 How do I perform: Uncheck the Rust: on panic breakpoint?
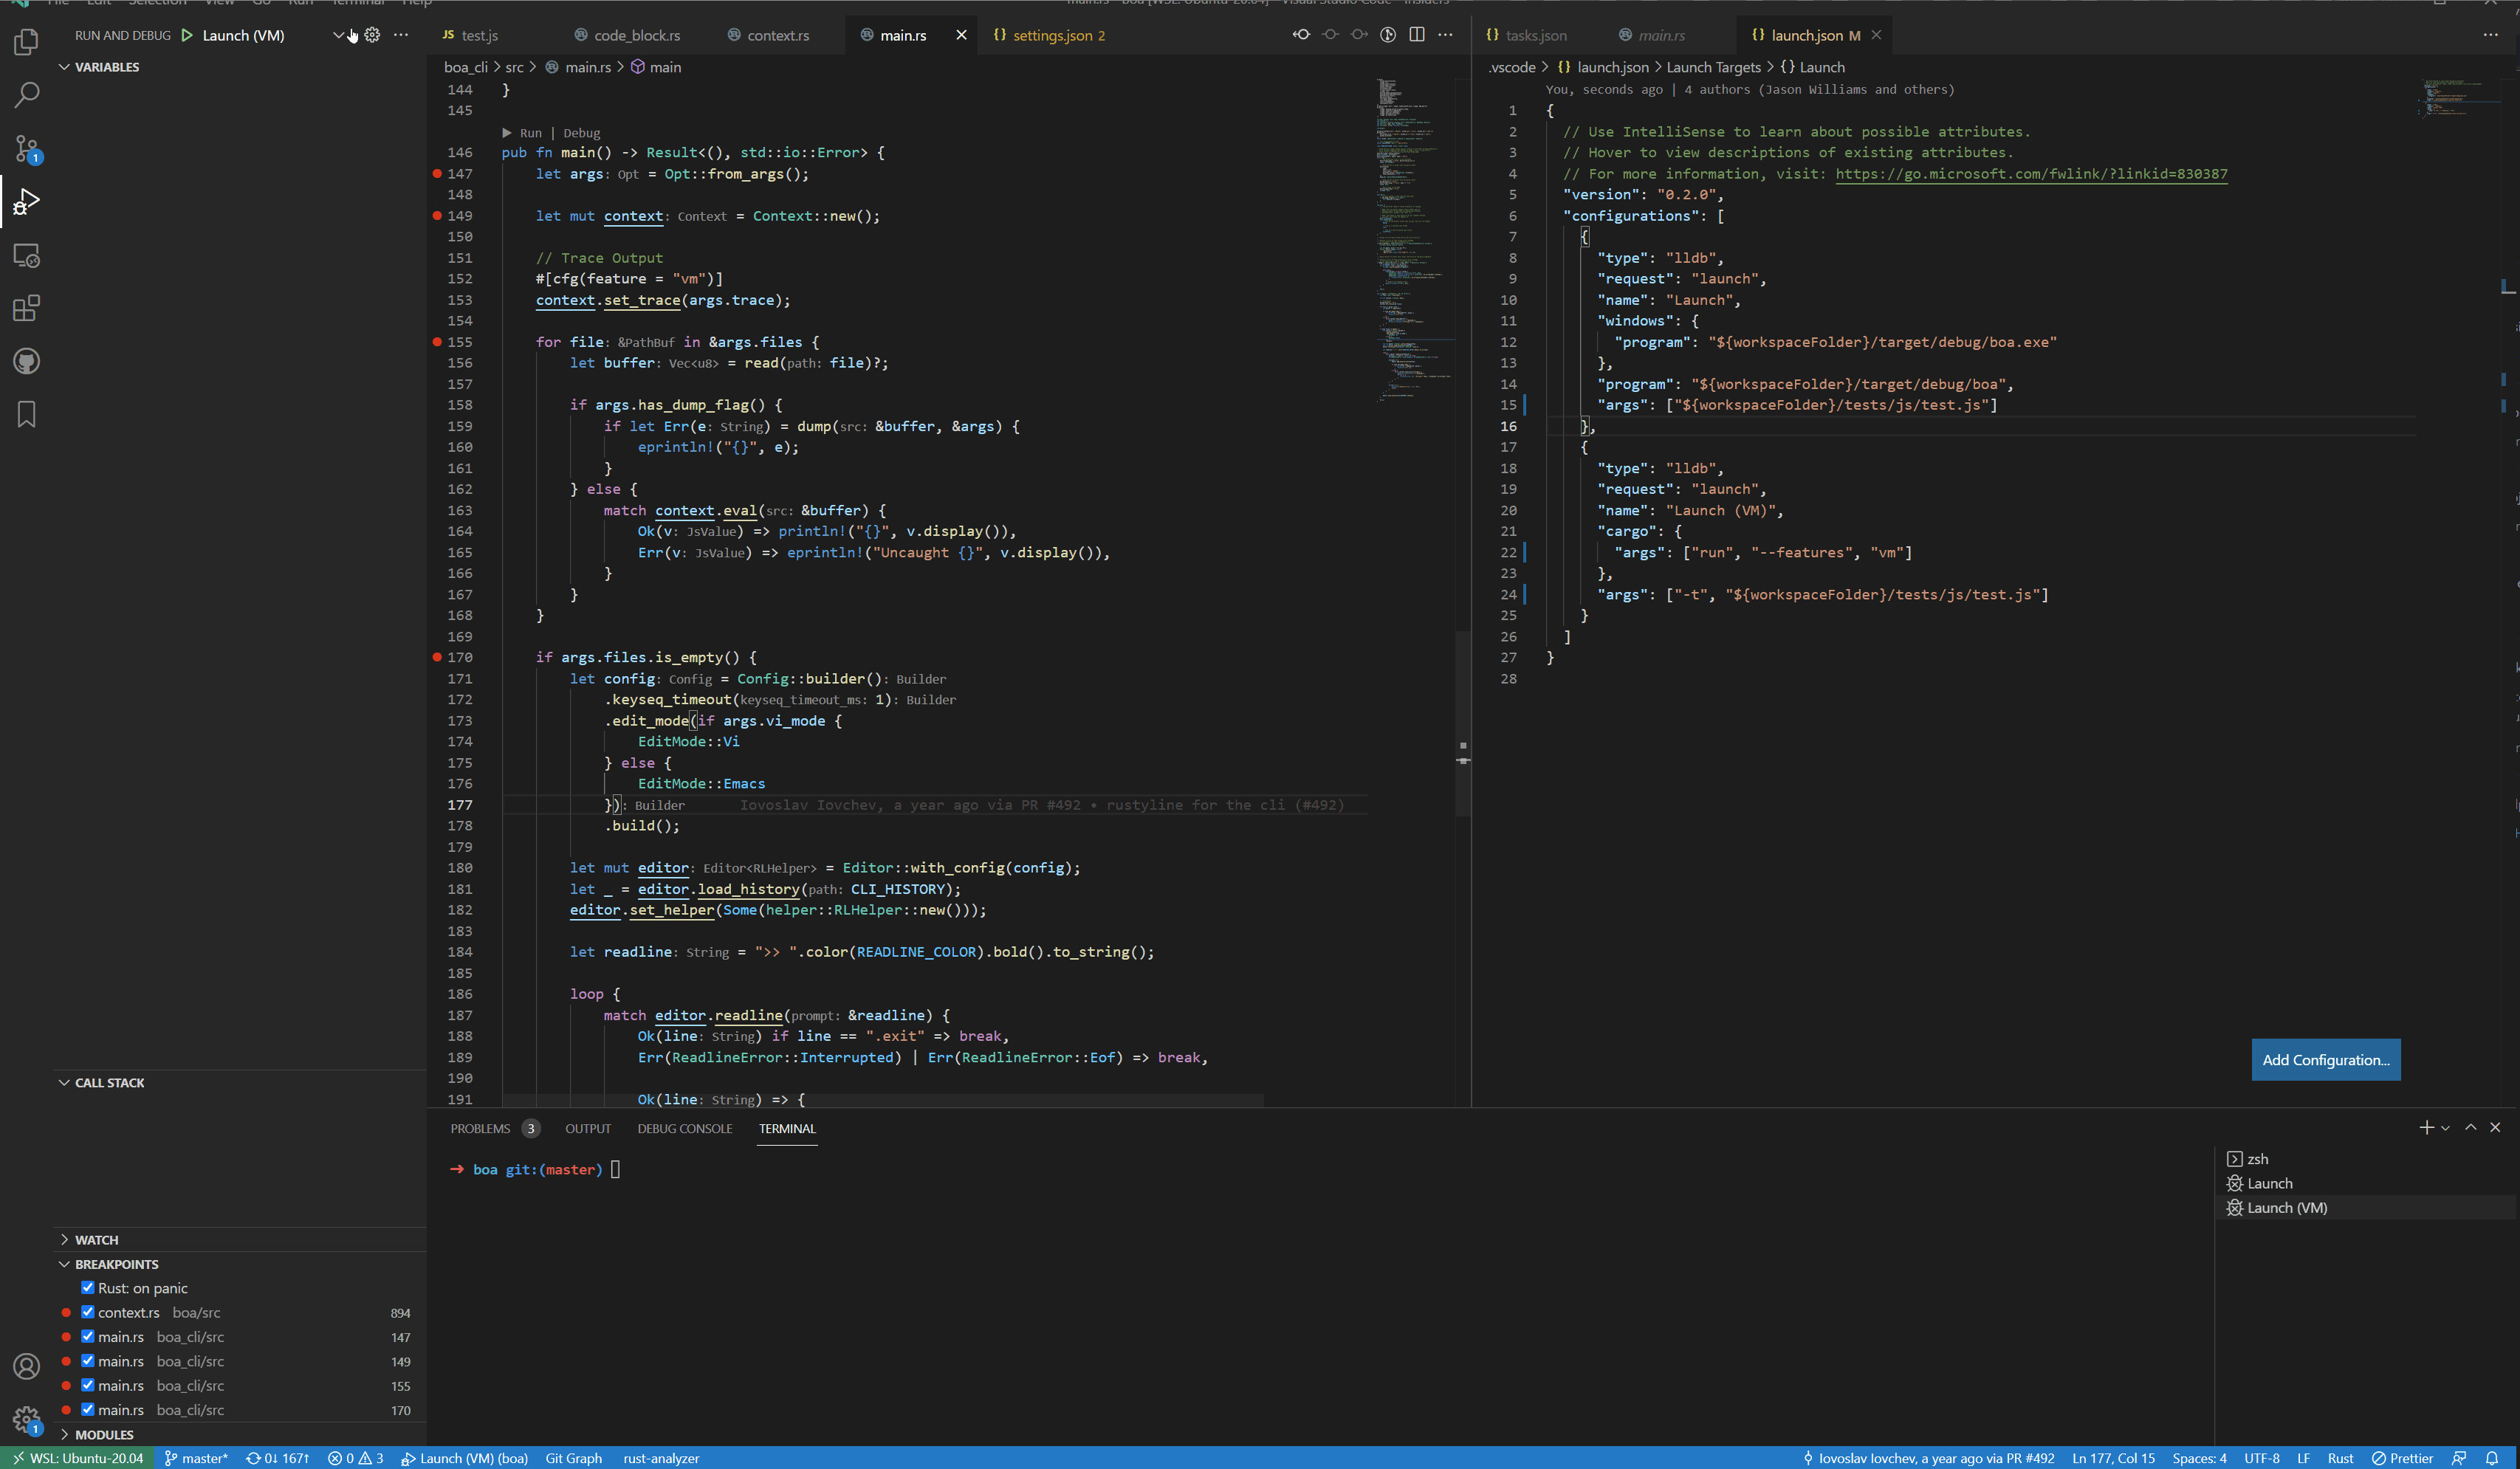click(x=87, y=1287)
